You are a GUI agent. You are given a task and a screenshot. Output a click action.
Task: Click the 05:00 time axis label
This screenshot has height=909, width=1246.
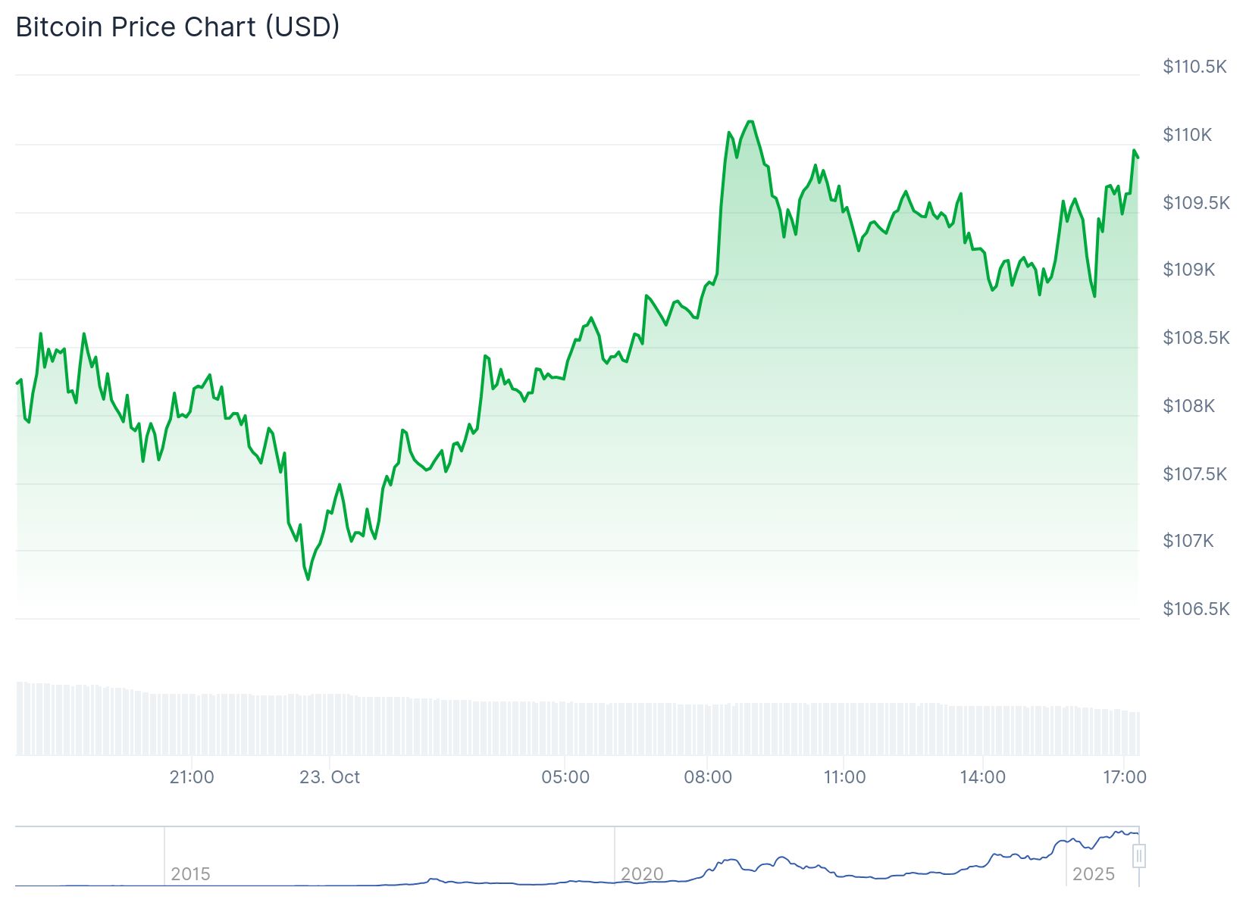[x=565, y=777]
